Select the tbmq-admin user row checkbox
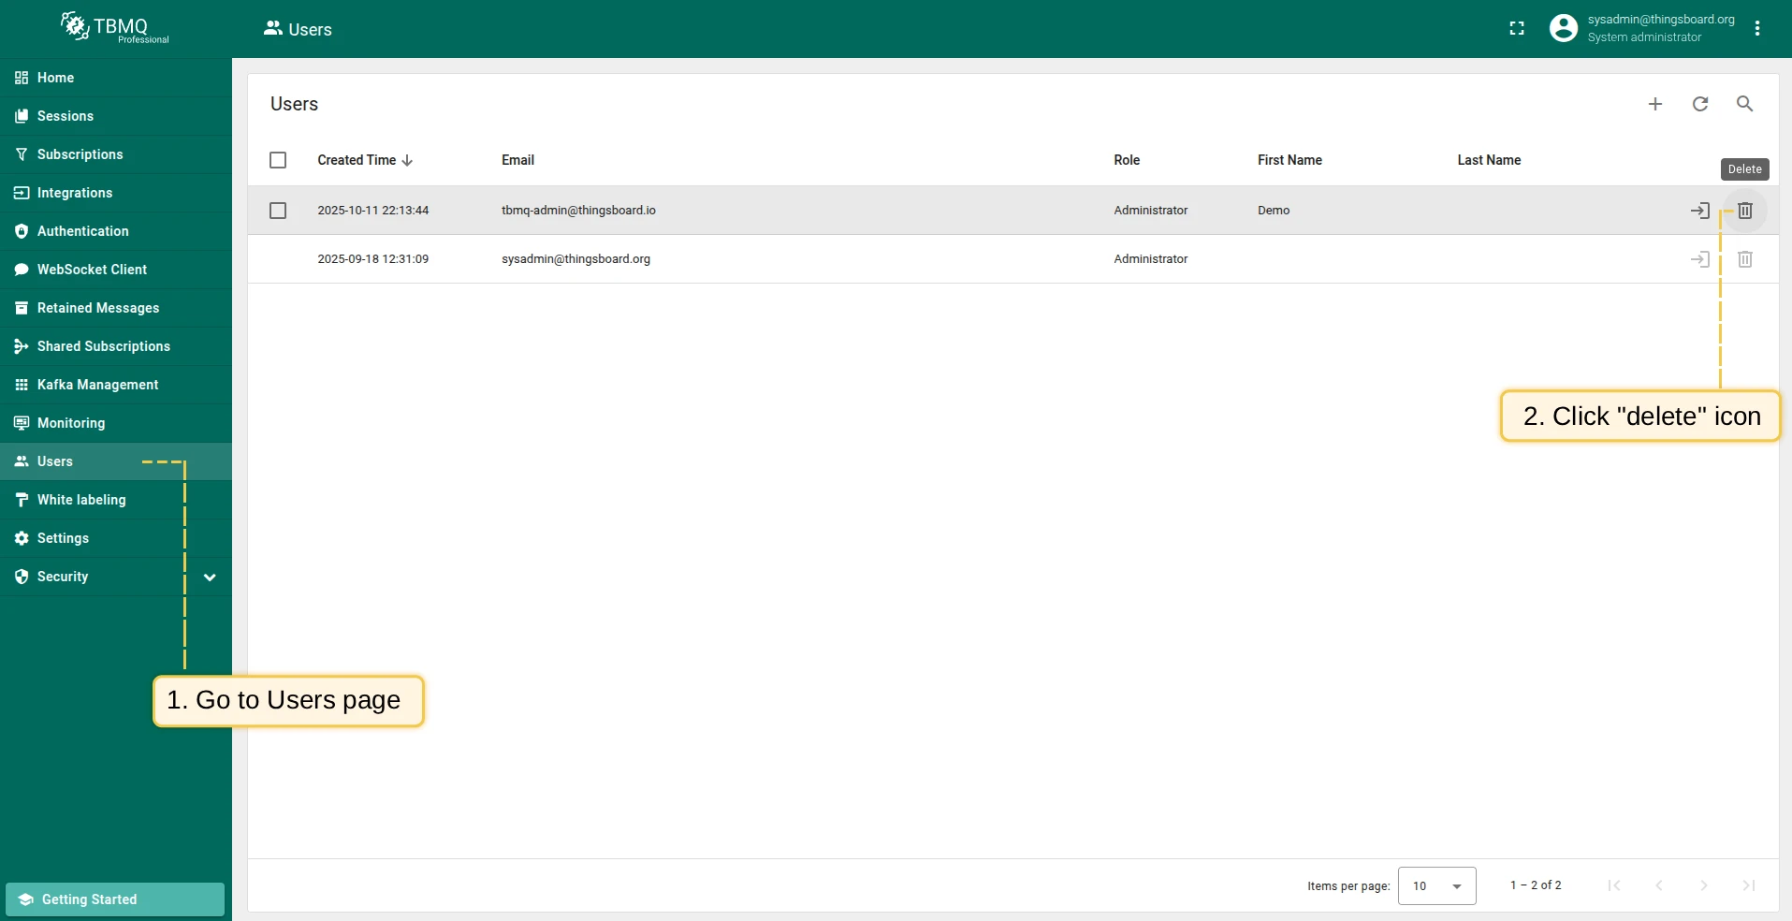The height and width of the screenshot is (921, 1792). point(278,211)
